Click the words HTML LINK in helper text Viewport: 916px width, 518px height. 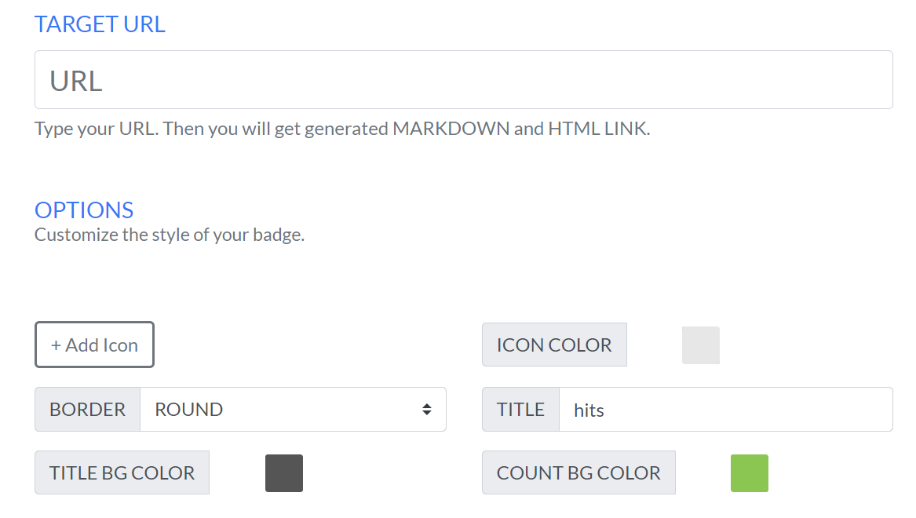598,129
